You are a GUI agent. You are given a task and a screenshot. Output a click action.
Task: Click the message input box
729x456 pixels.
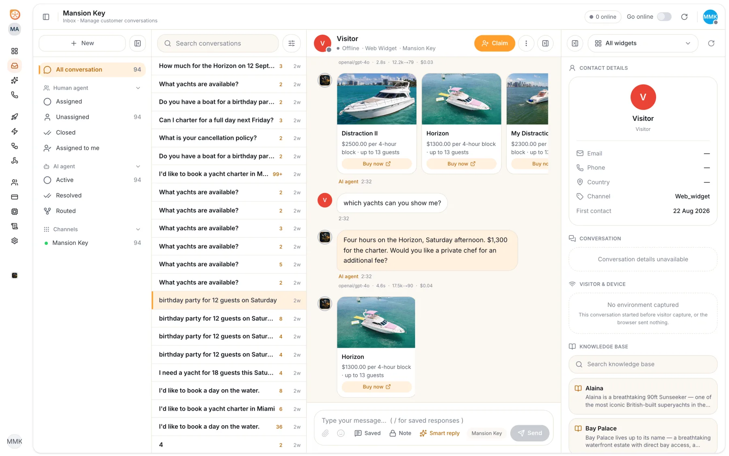pyautogui.click(x=433, y=420)
